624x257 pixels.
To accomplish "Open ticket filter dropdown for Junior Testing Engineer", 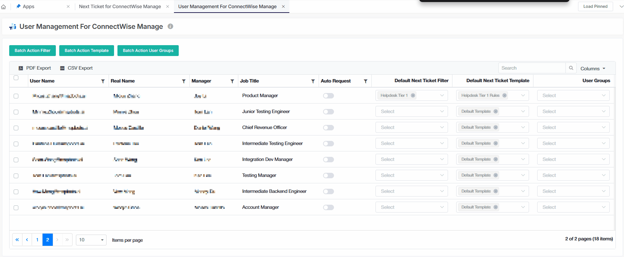I will click(412, 111).
